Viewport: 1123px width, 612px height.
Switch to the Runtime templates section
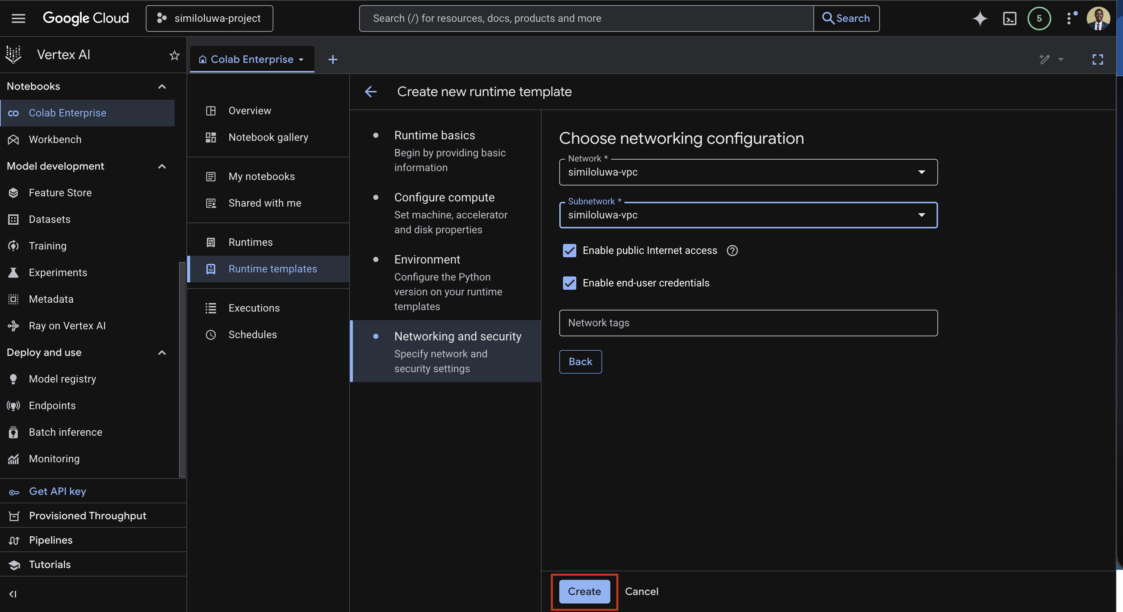coord(273,269)
